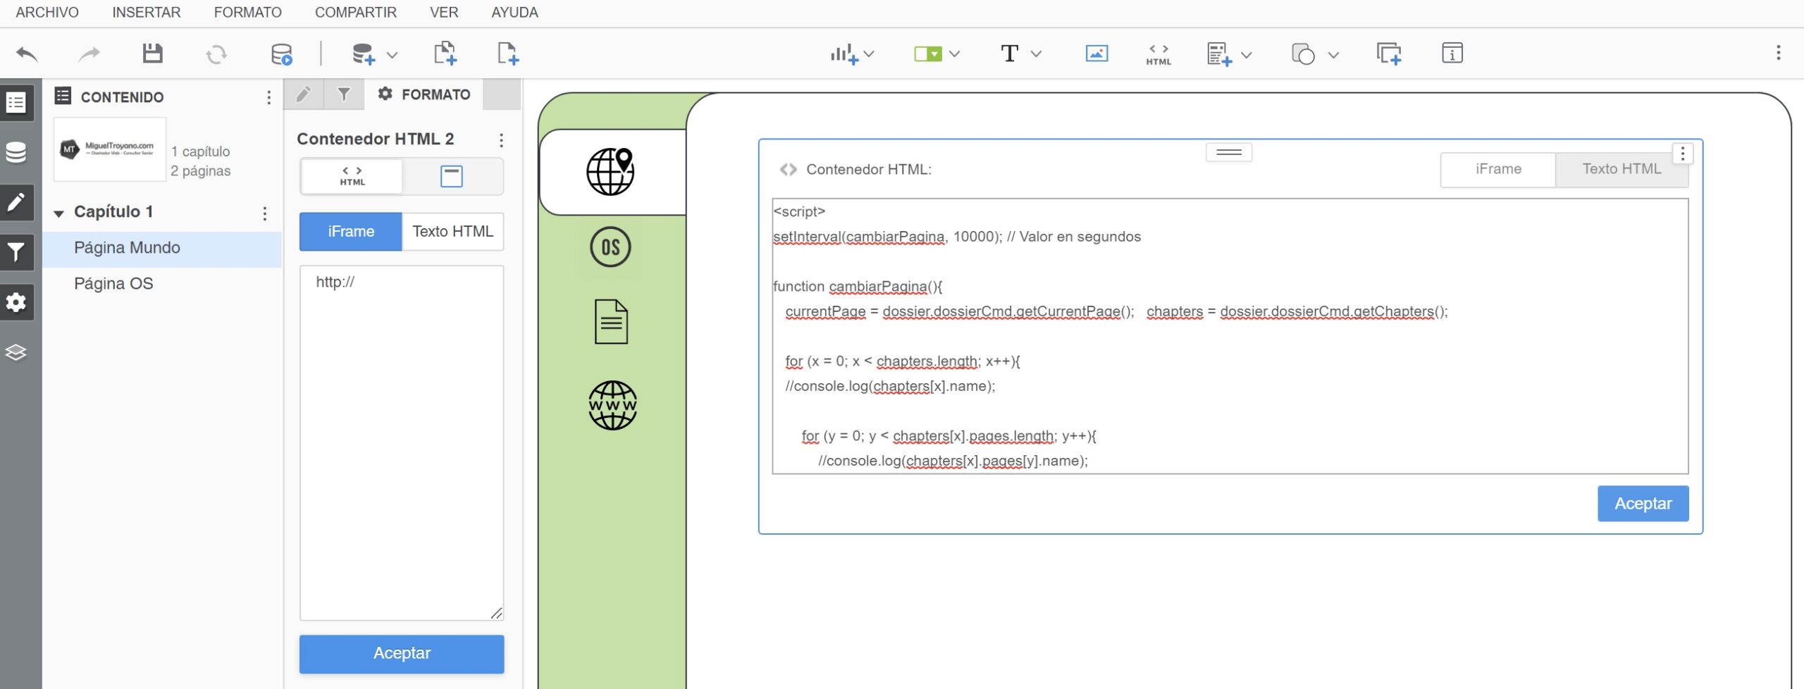This screenshot has width=1804, height=689.
Task: Undo the last action in toolbar
Action: click(x=27, y=54)
